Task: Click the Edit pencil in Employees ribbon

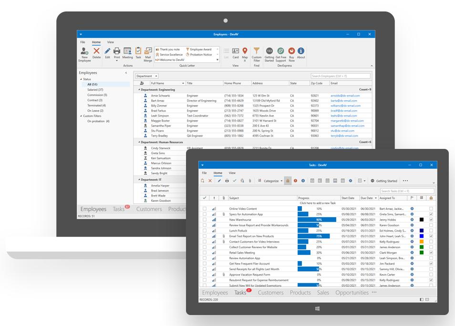Action: tap(107, 51)
